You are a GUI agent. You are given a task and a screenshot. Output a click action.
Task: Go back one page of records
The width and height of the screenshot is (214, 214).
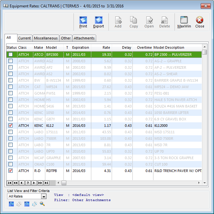coord(16,183)
